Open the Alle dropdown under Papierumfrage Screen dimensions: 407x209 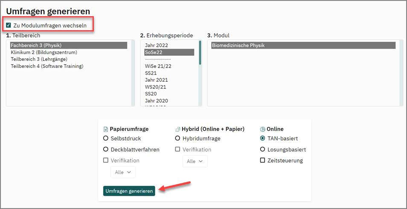(123, 172)
